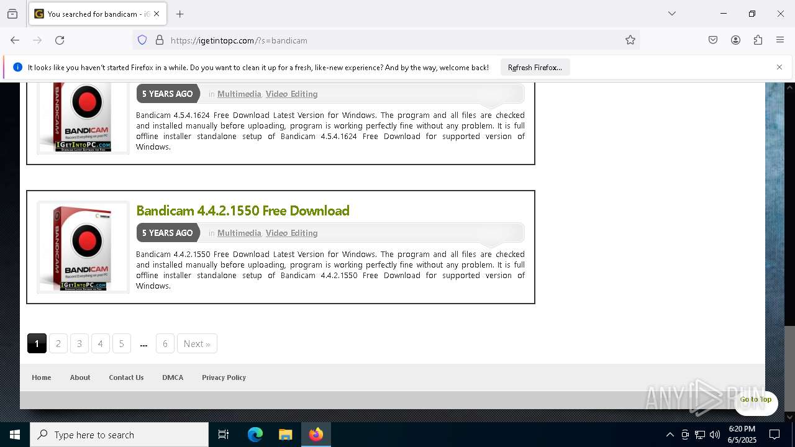Open Video Editing category under Bandicam 4.4.2.1550

(292, 233)
